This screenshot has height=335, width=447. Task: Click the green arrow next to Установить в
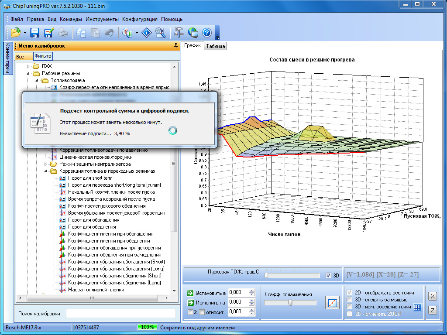(190, 293)
